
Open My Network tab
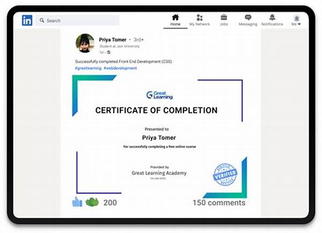[200, 20]
